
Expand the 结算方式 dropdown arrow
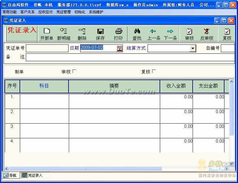pyautogui.click(x=193, y=49)
